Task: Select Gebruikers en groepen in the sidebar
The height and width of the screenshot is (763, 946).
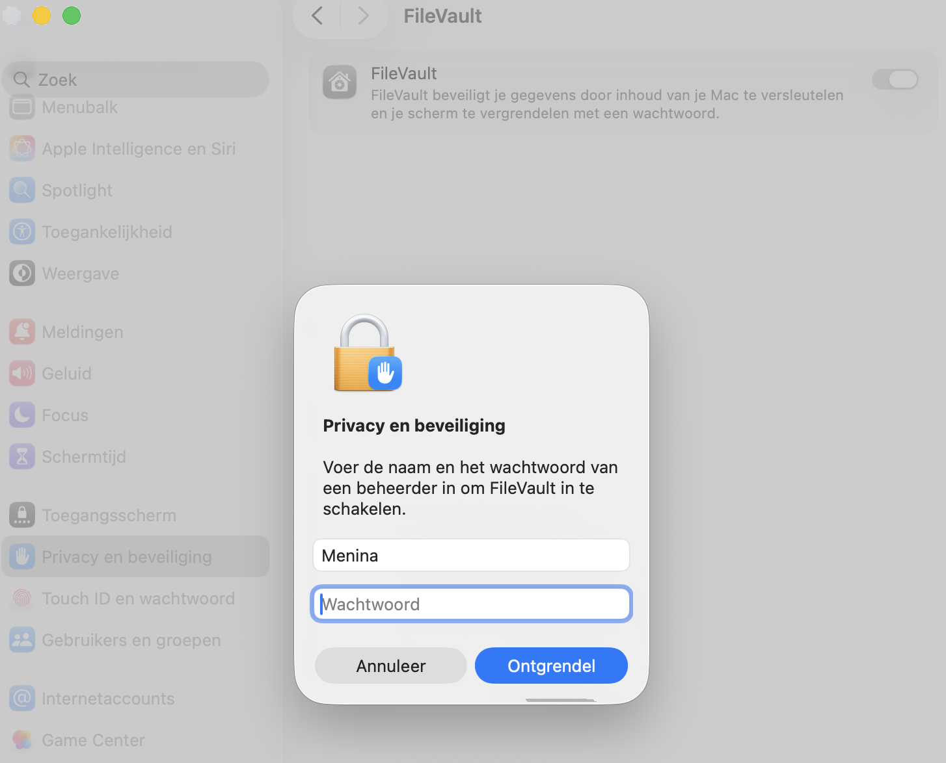Action: click(x=131, y=640)
